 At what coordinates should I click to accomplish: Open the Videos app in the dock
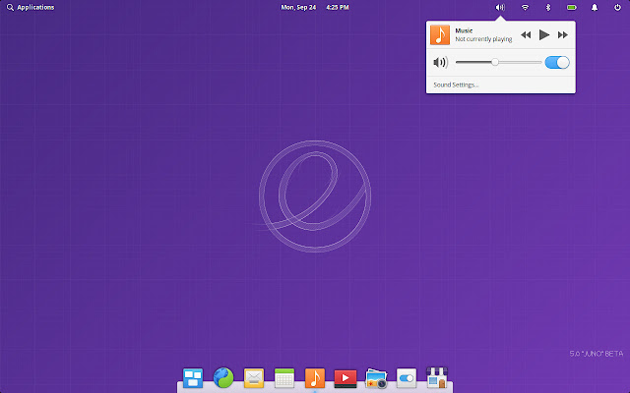pyautogui.click(x=346, y=378)
